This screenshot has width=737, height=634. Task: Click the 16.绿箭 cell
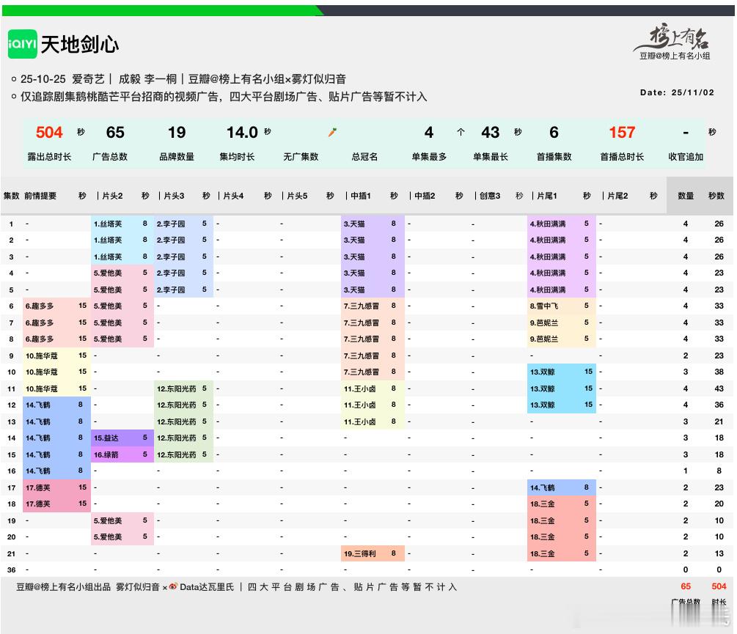[122, 454]
